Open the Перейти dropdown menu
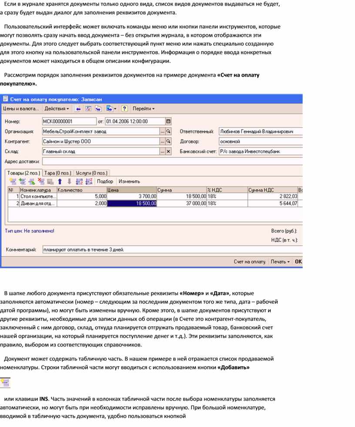The height and width of the screenshot is (427, 355). [144, 109]
